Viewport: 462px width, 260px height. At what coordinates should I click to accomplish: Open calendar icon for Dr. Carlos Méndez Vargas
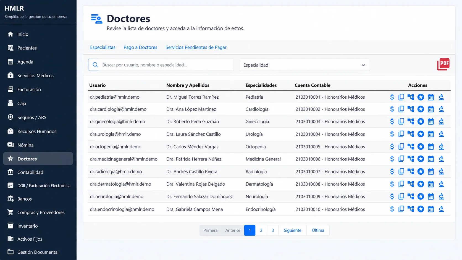431,147
